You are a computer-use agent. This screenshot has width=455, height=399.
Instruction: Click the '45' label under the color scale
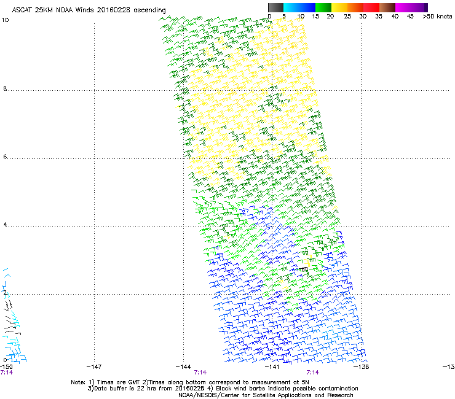pyautogui.click(x=410, y=17)
